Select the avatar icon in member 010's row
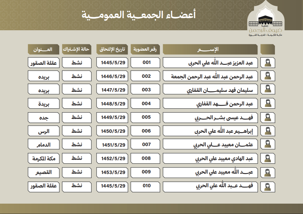This screenshot has width=303, height=214. 267,186
